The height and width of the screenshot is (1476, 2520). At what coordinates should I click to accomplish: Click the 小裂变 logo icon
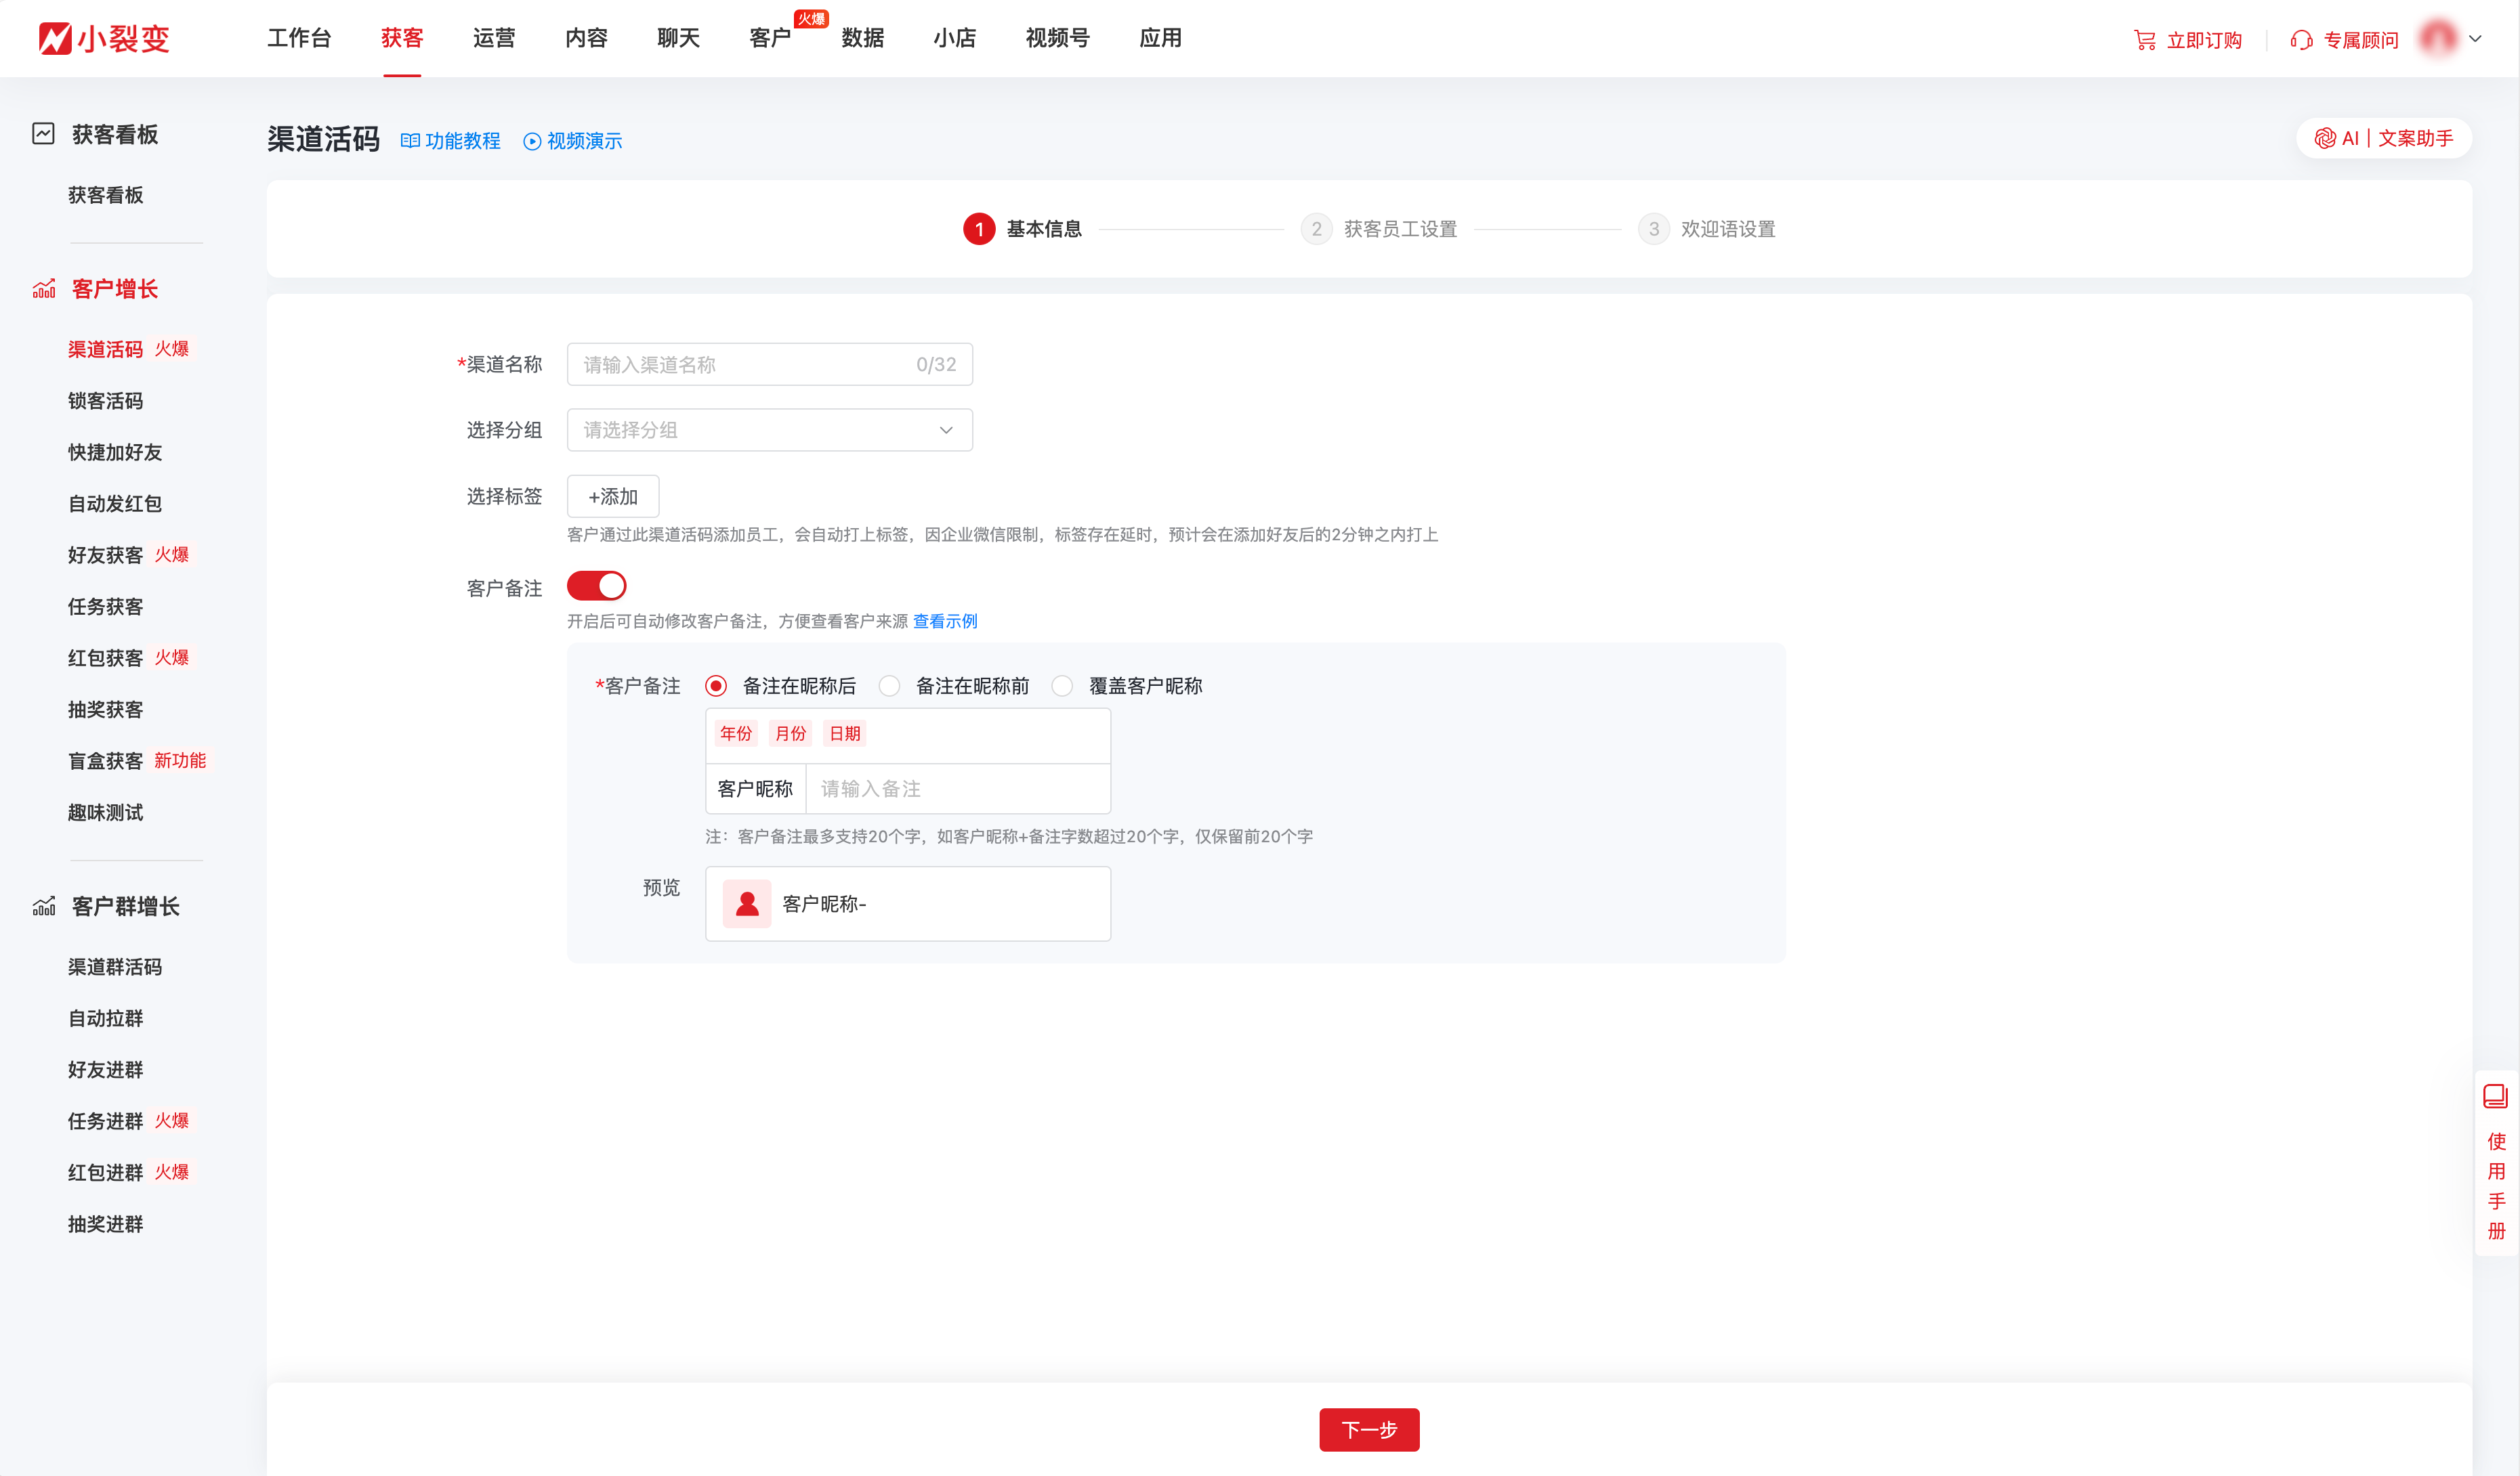(x=55, y=38)
